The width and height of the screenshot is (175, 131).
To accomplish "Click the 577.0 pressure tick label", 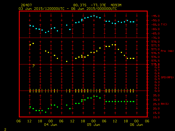I will point(156,49).
